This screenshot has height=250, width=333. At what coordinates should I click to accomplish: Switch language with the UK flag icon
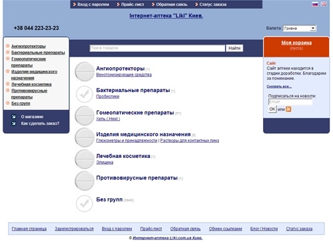324,4
